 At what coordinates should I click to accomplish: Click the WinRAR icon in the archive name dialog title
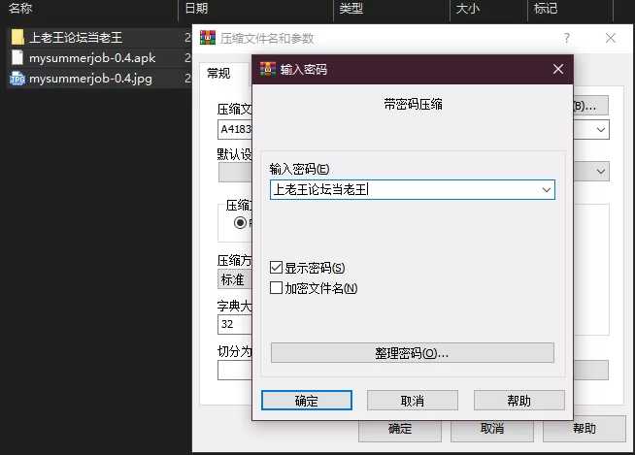coord(208,38)
